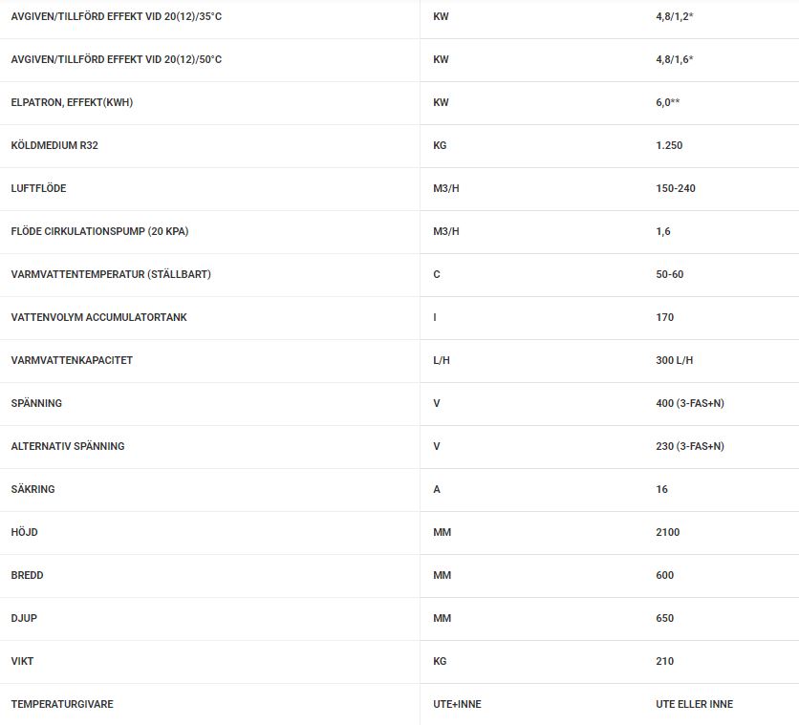Select the VIKT value 210
Screen dimensions: 799x725
[665, 661]
